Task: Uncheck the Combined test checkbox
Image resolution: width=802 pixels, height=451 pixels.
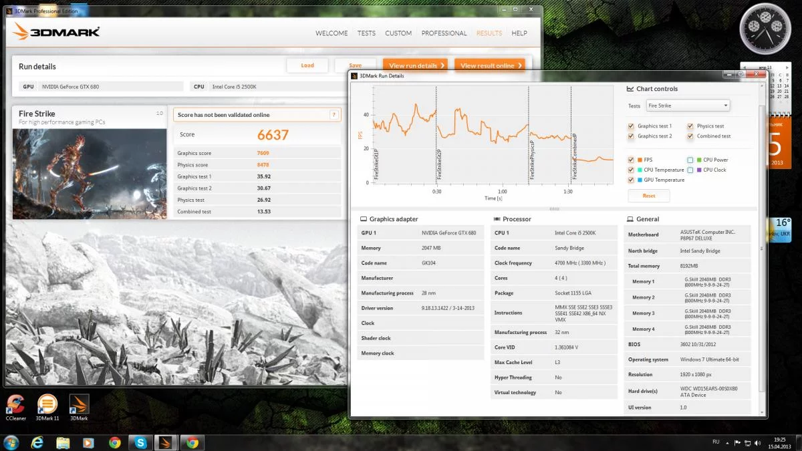Action: click(x=690, y=136)
